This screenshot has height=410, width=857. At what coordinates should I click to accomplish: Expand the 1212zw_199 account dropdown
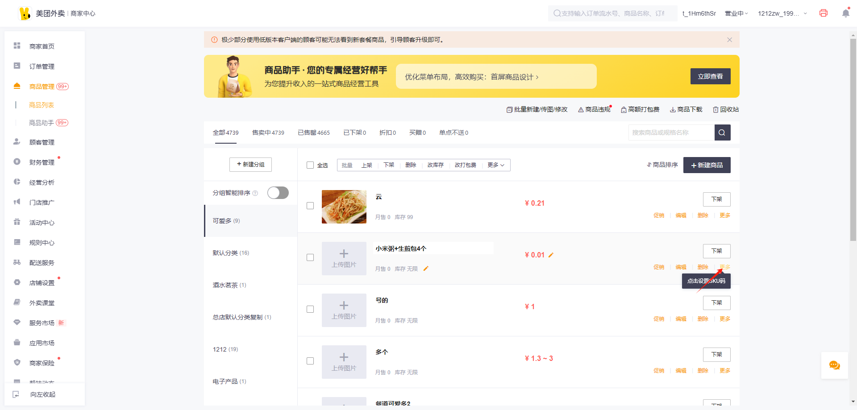(782, 13)
